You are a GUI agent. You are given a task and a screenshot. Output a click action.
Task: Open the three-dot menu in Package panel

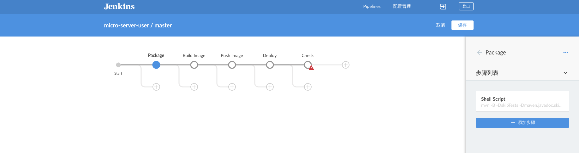(565, 53)
